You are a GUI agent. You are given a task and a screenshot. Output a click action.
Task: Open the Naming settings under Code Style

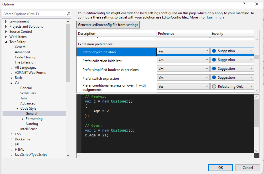click(32, 124)
